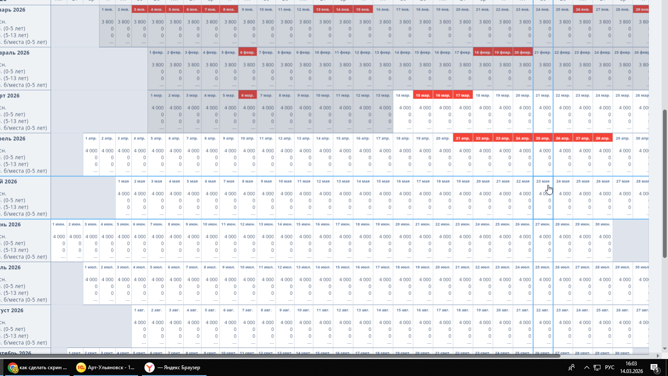Select the red '25 апр.' date header
Viewport: 668px width, 376px height.
(543, 138)
